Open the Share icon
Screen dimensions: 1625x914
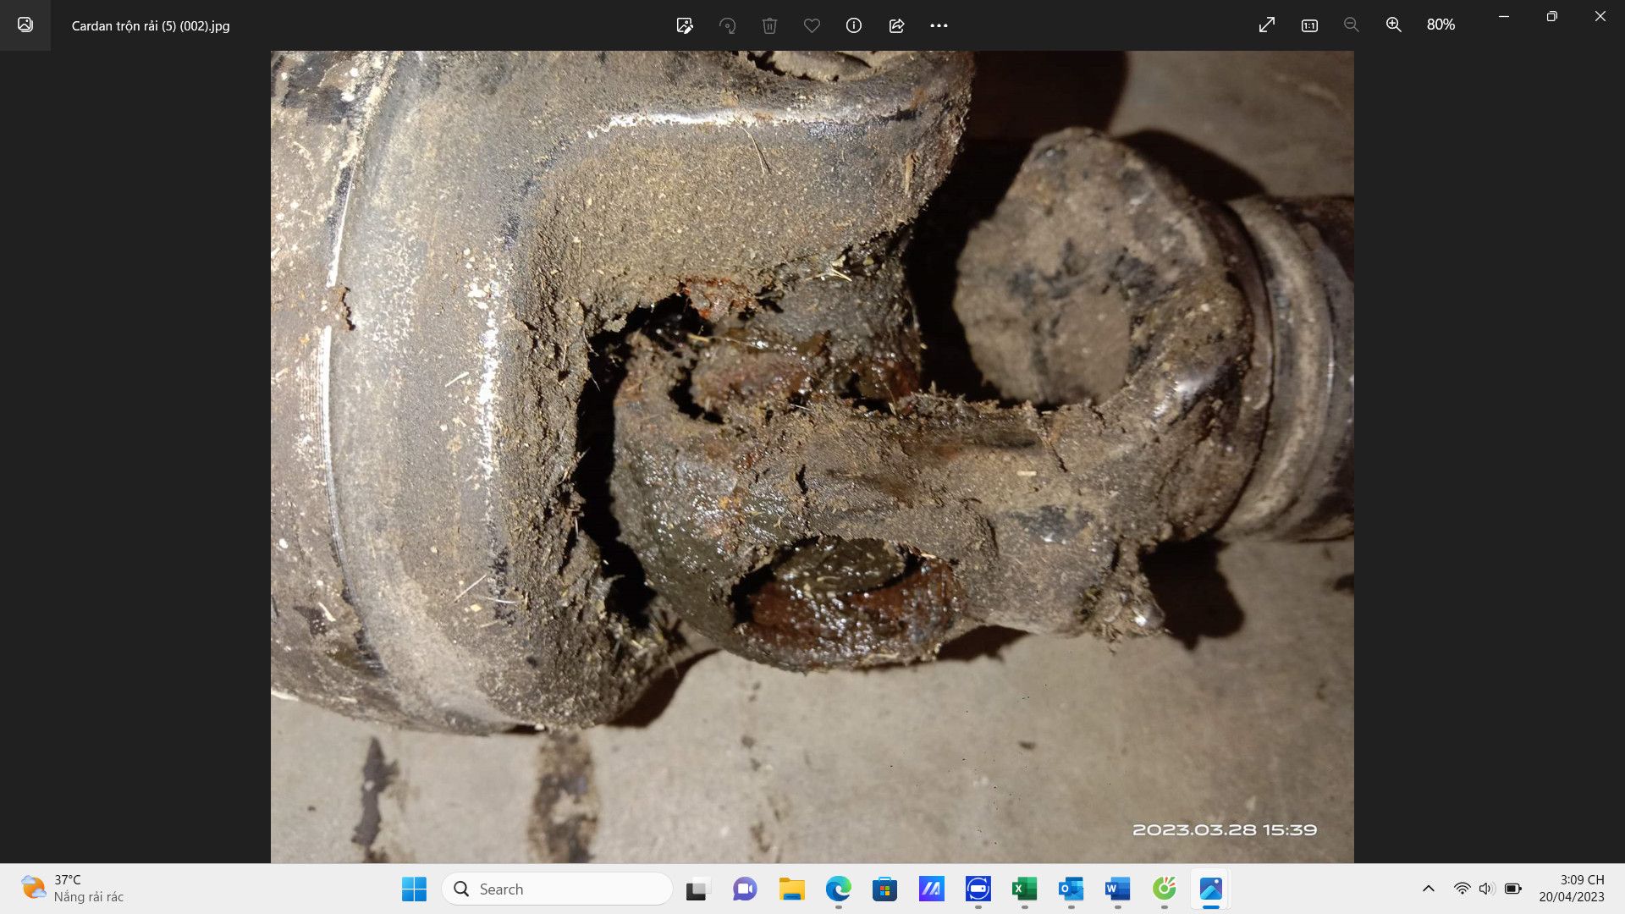click(896, 25)
